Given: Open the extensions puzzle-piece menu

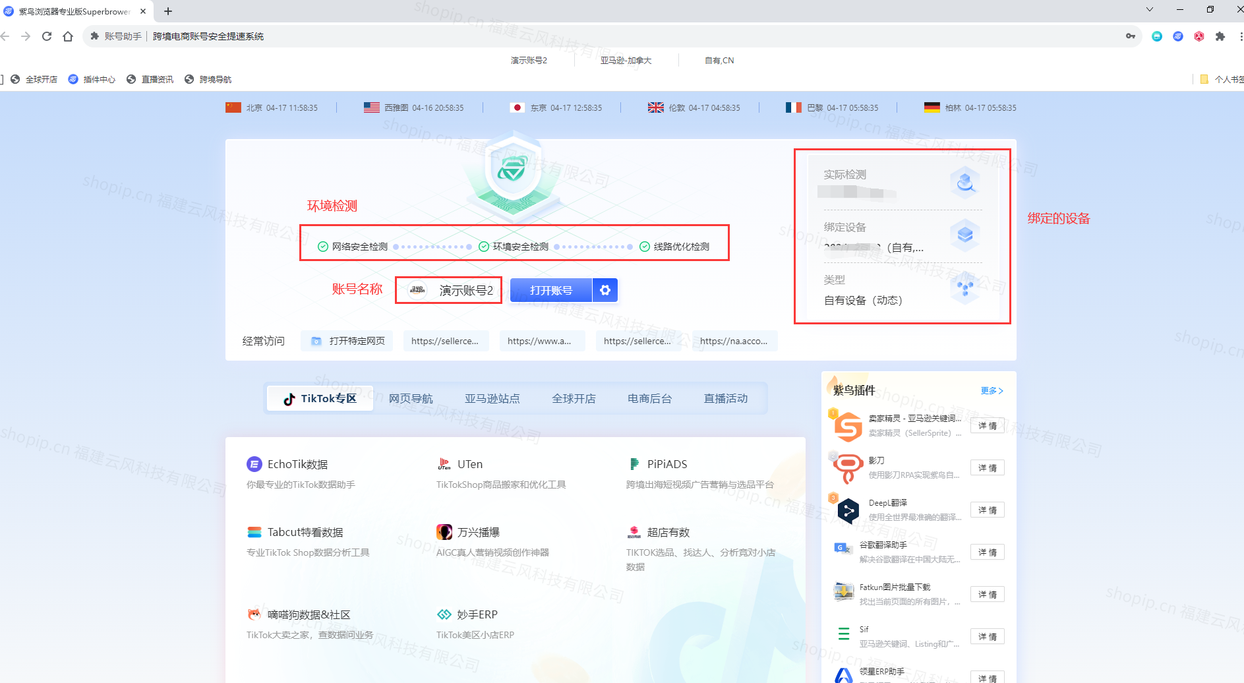Looking at the screenshot, I should pos(1220,36).
